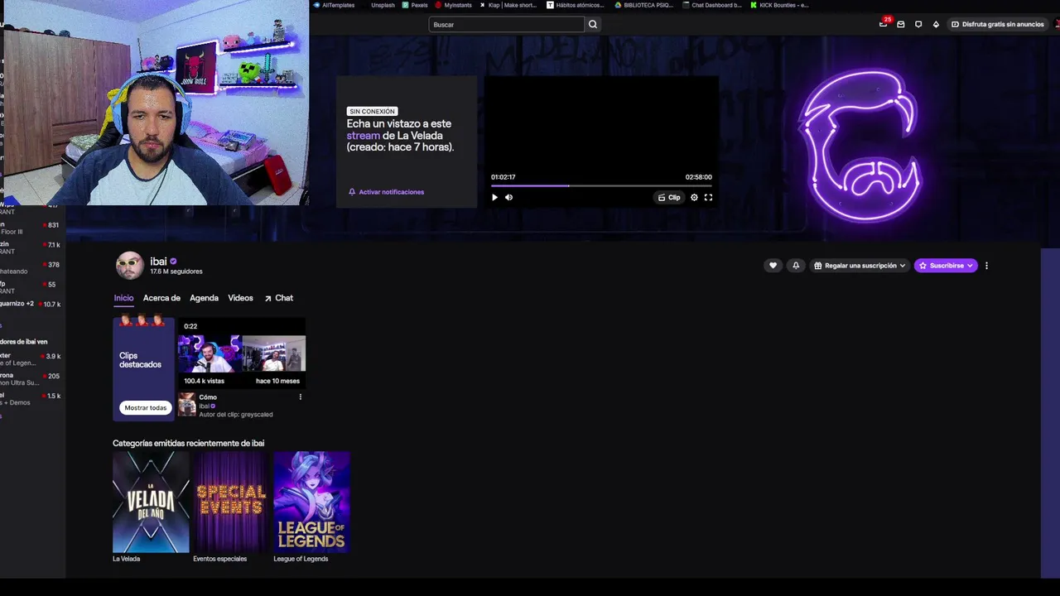The width and height of the screenshot is (1060, 596).
Task: Click ibai's verified badge icon
Action: click(x=173, y=262)
